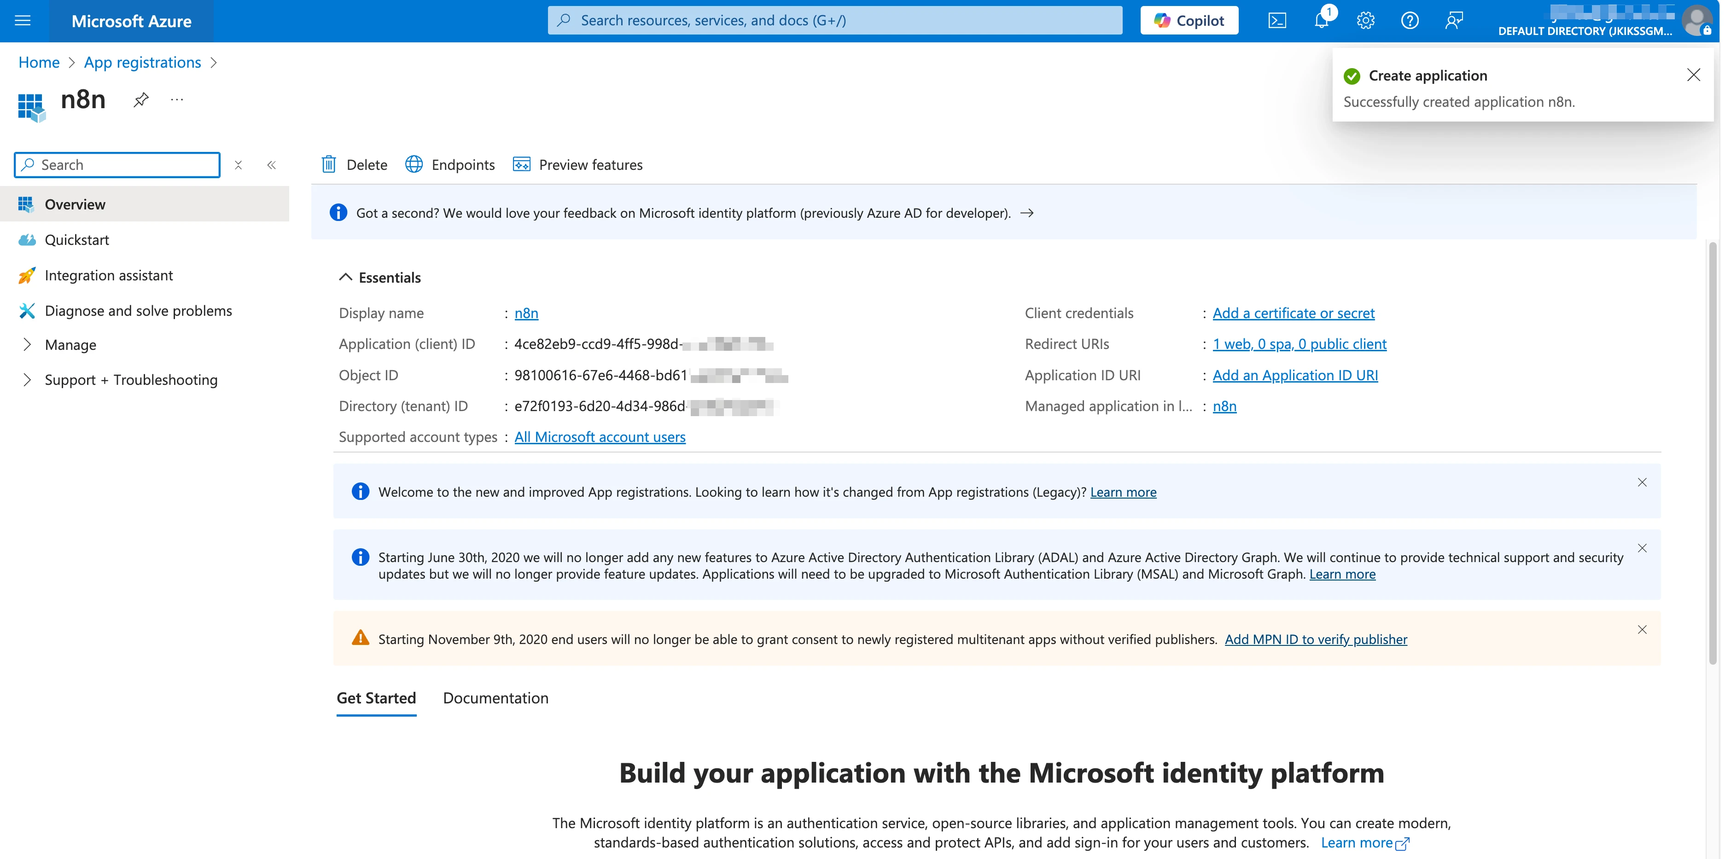This screenshot has height=859, width=1725.
Task: Close the Create application notification
Action: 1694,75
